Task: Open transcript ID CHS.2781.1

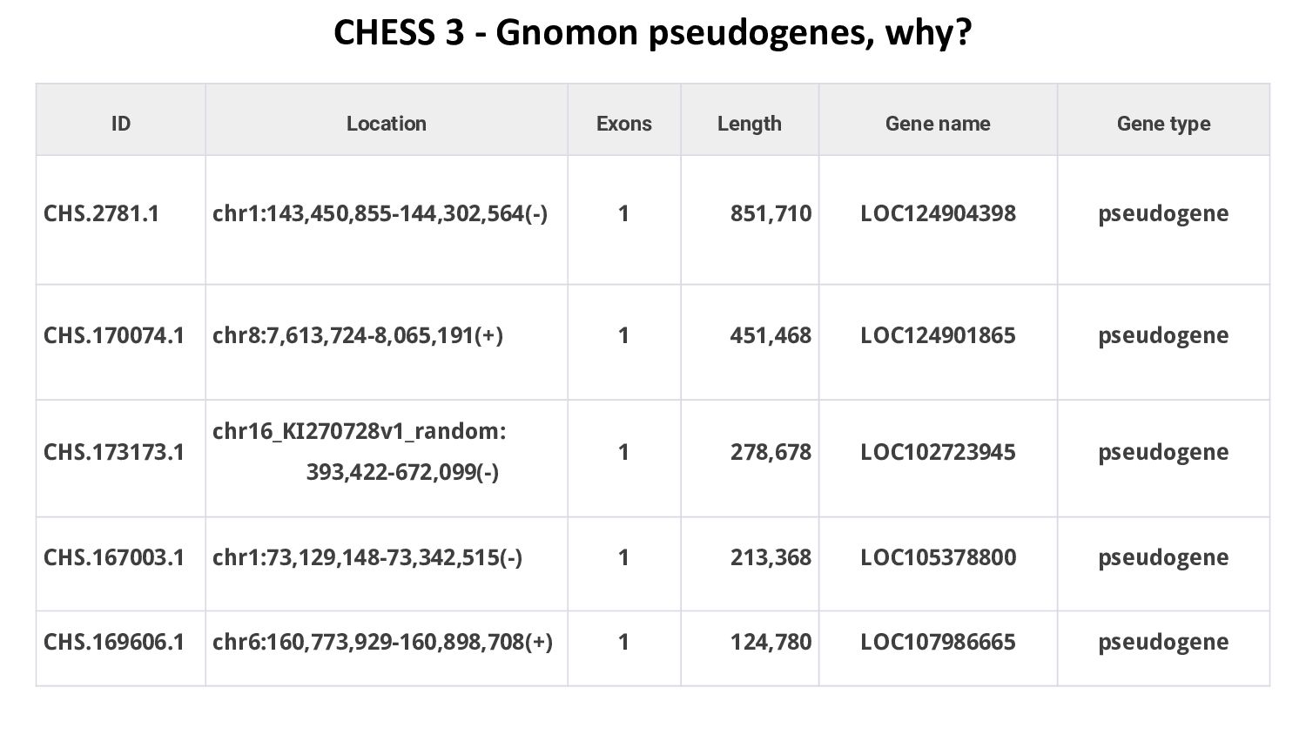Action: pyautogui.click(x=102, y=213)
